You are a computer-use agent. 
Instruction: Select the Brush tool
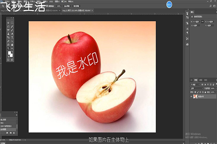[x=12, y=30]
